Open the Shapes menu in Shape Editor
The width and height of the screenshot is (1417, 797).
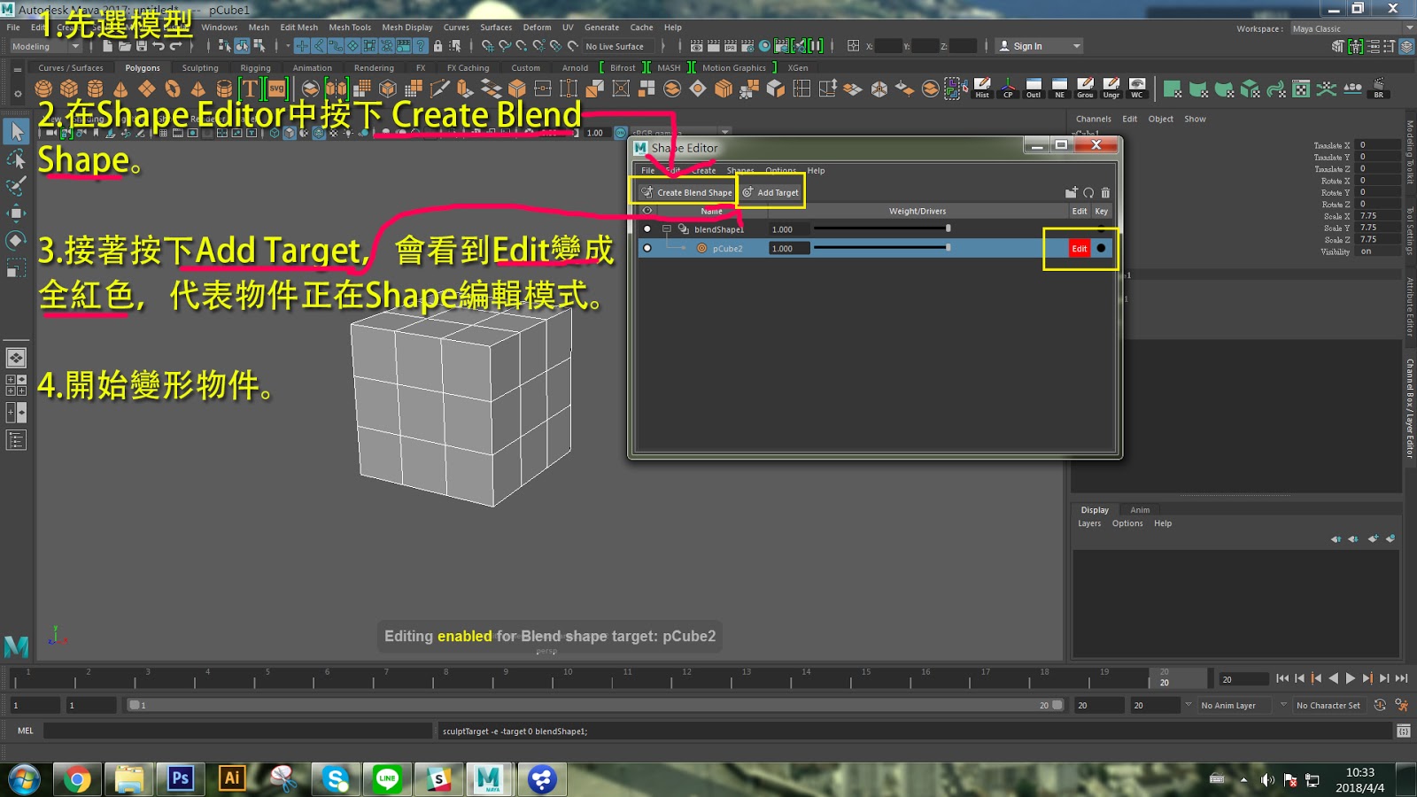click(x=740, y=170)
